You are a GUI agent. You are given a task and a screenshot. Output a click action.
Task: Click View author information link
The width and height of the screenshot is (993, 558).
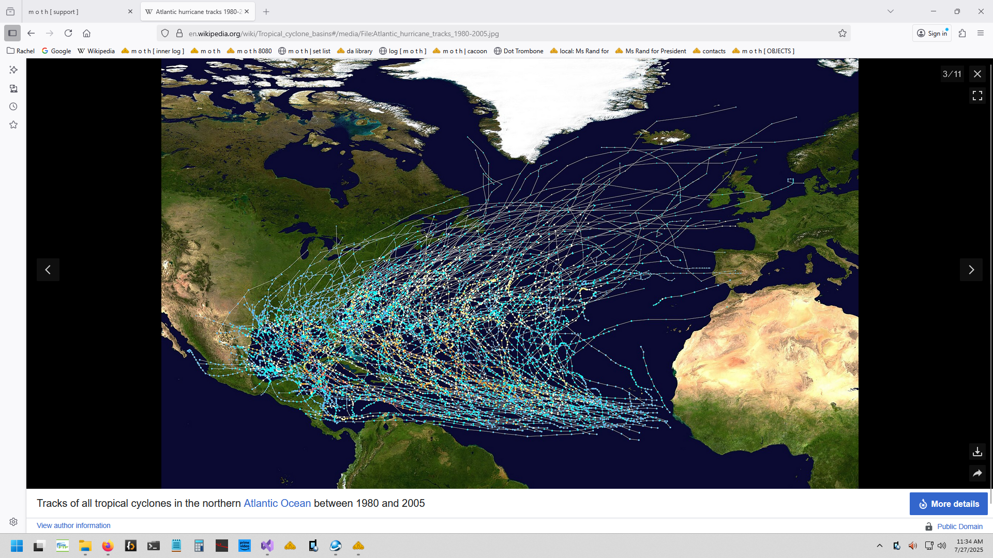click(73, 525)
